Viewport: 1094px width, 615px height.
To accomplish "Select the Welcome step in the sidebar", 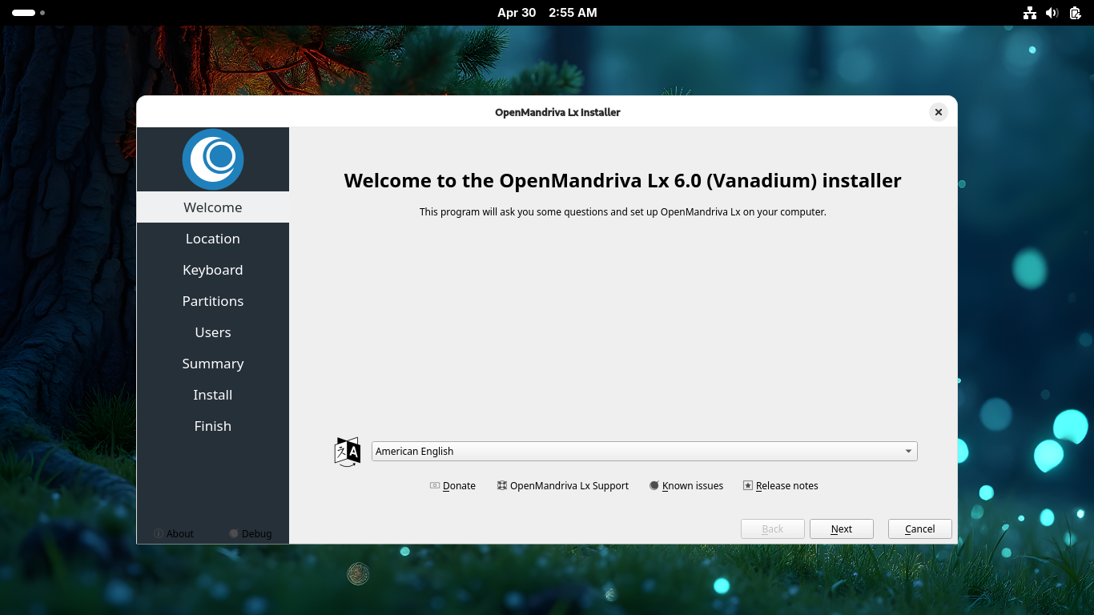I will (x=213, y=207).
